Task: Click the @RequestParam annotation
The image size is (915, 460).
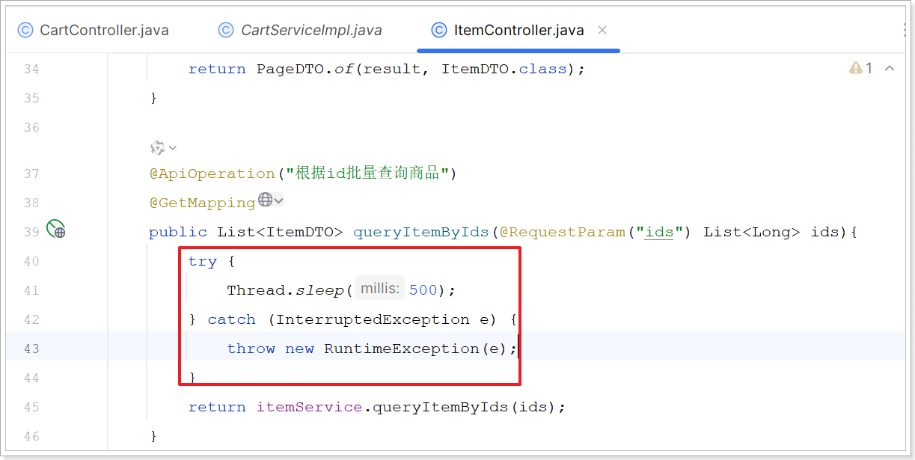Action: [562, 232]
